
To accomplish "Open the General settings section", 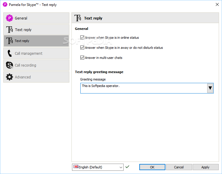I will coord(36,18).
